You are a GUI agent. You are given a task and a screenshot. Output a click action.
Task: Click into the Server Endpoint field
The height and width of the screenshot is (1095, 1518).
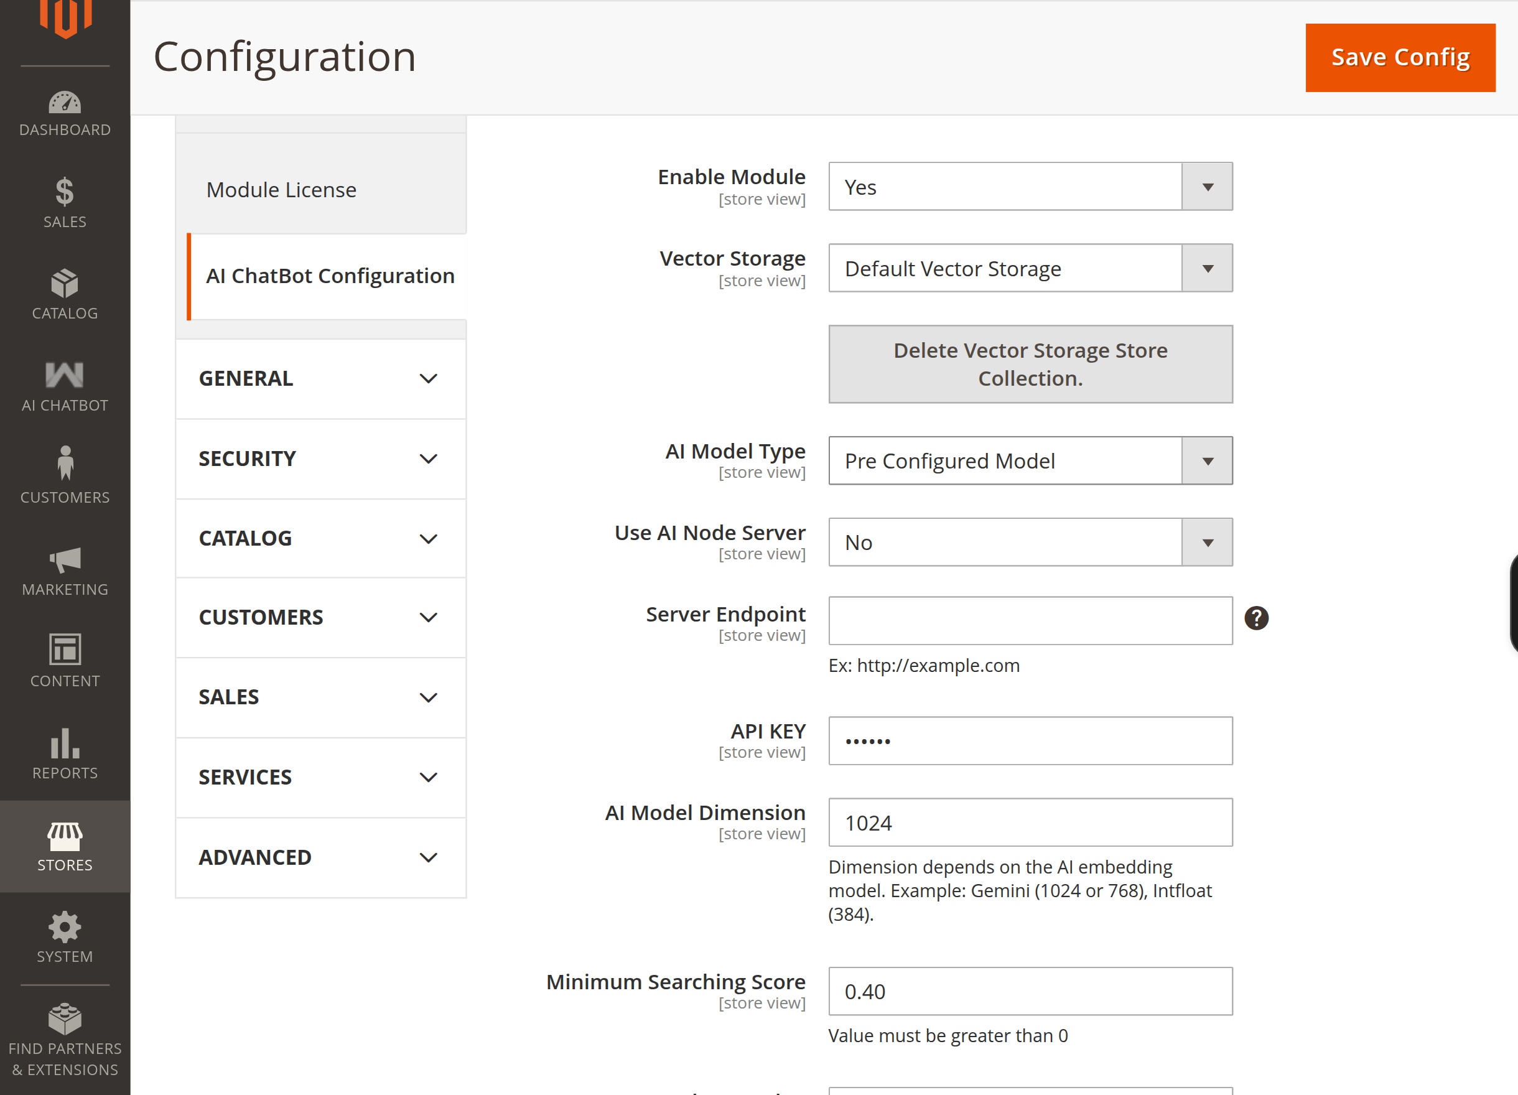point(1030,621)
